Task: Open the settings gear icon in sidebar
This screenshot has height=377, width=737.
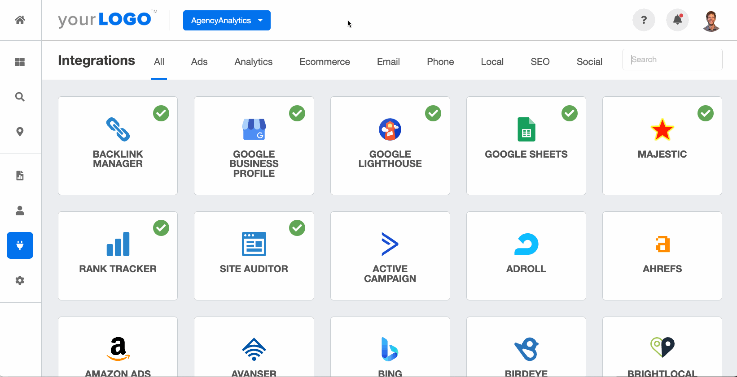Action: (20, 280)
